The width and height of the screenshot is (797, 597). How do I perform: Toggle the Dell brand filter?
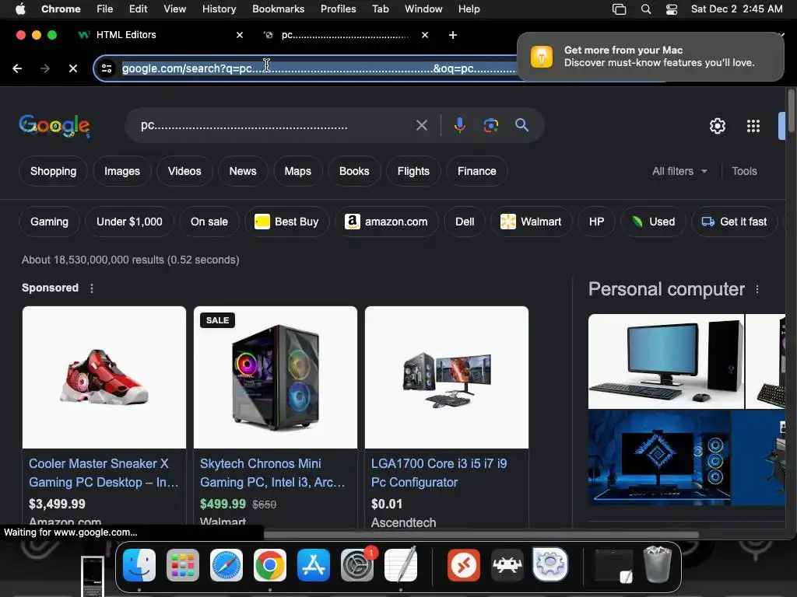tap(465, 222)
